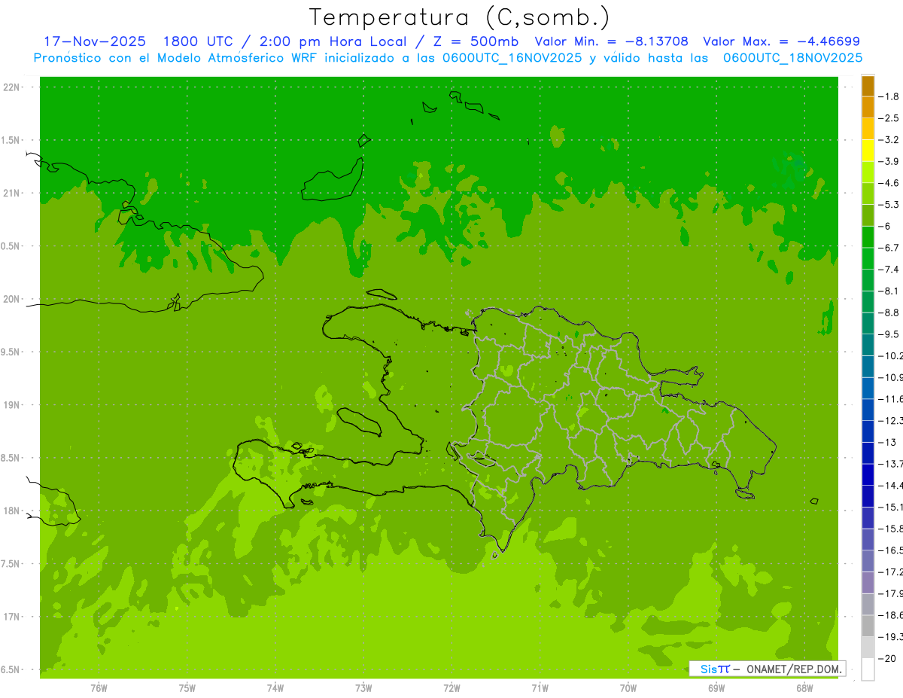This screenshot has width=903, height=698.
Task: Pick the colorbar segment between -6 and -6.7
Action: [868, 237]
